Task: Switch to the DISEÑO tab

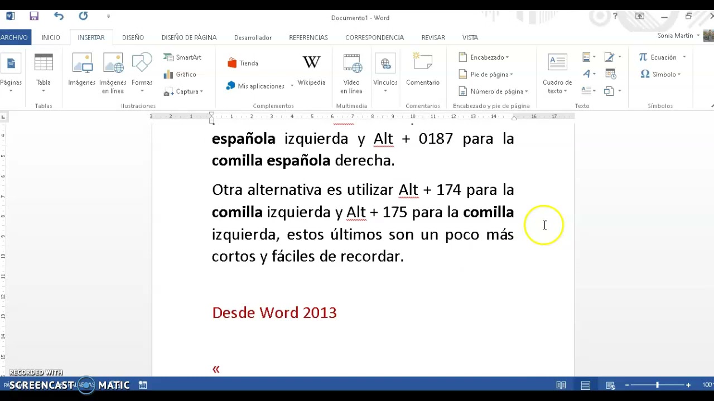Action: (x=133, y=37)
